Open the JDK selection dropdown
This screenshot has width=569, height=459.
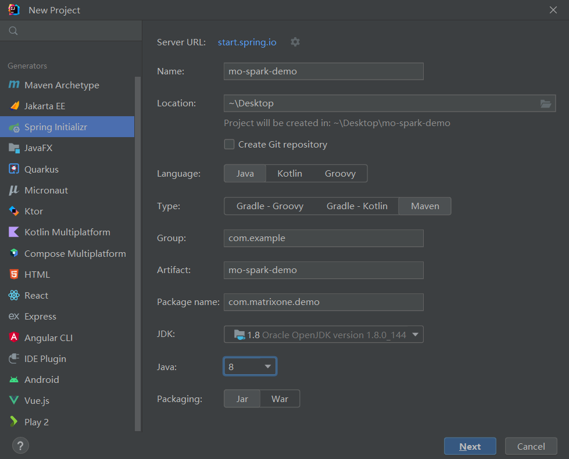[323, 334]
